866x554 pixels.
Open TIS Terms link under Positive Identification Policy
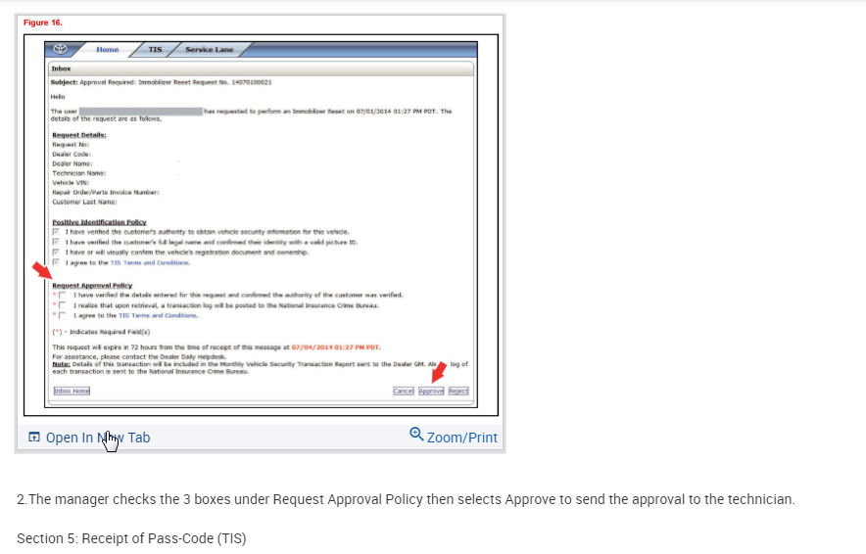point(150,262)
